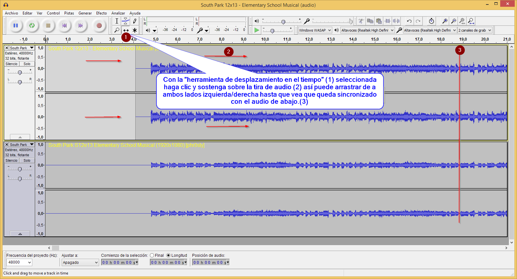Click the first track gain slider
This screenshot has width=517, height=279.
(x=20, y=72)
